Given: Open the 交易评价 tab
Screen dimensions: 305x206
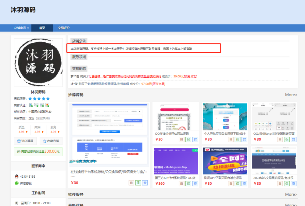Looking at the screenshot, I should 64,28.
